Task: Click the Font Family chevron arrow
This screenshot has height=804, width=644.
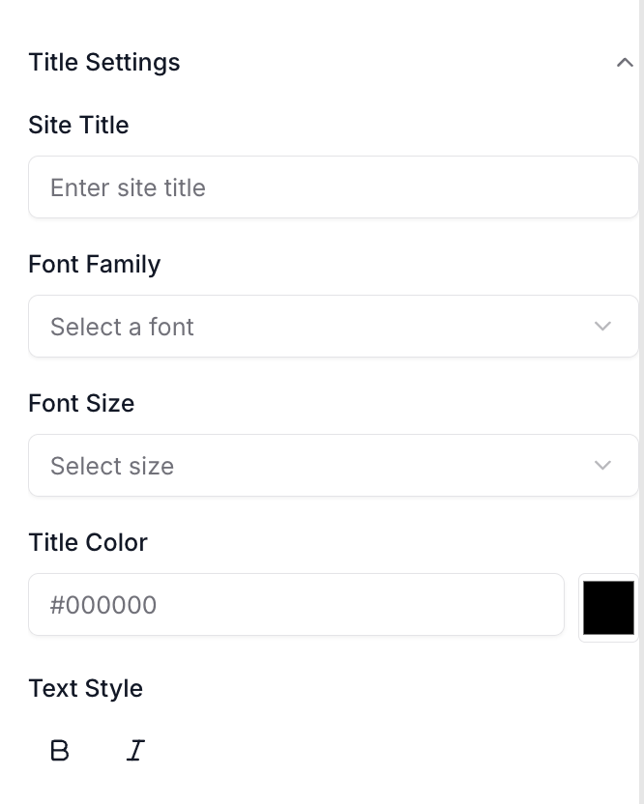Action: (x=602, y=326)
